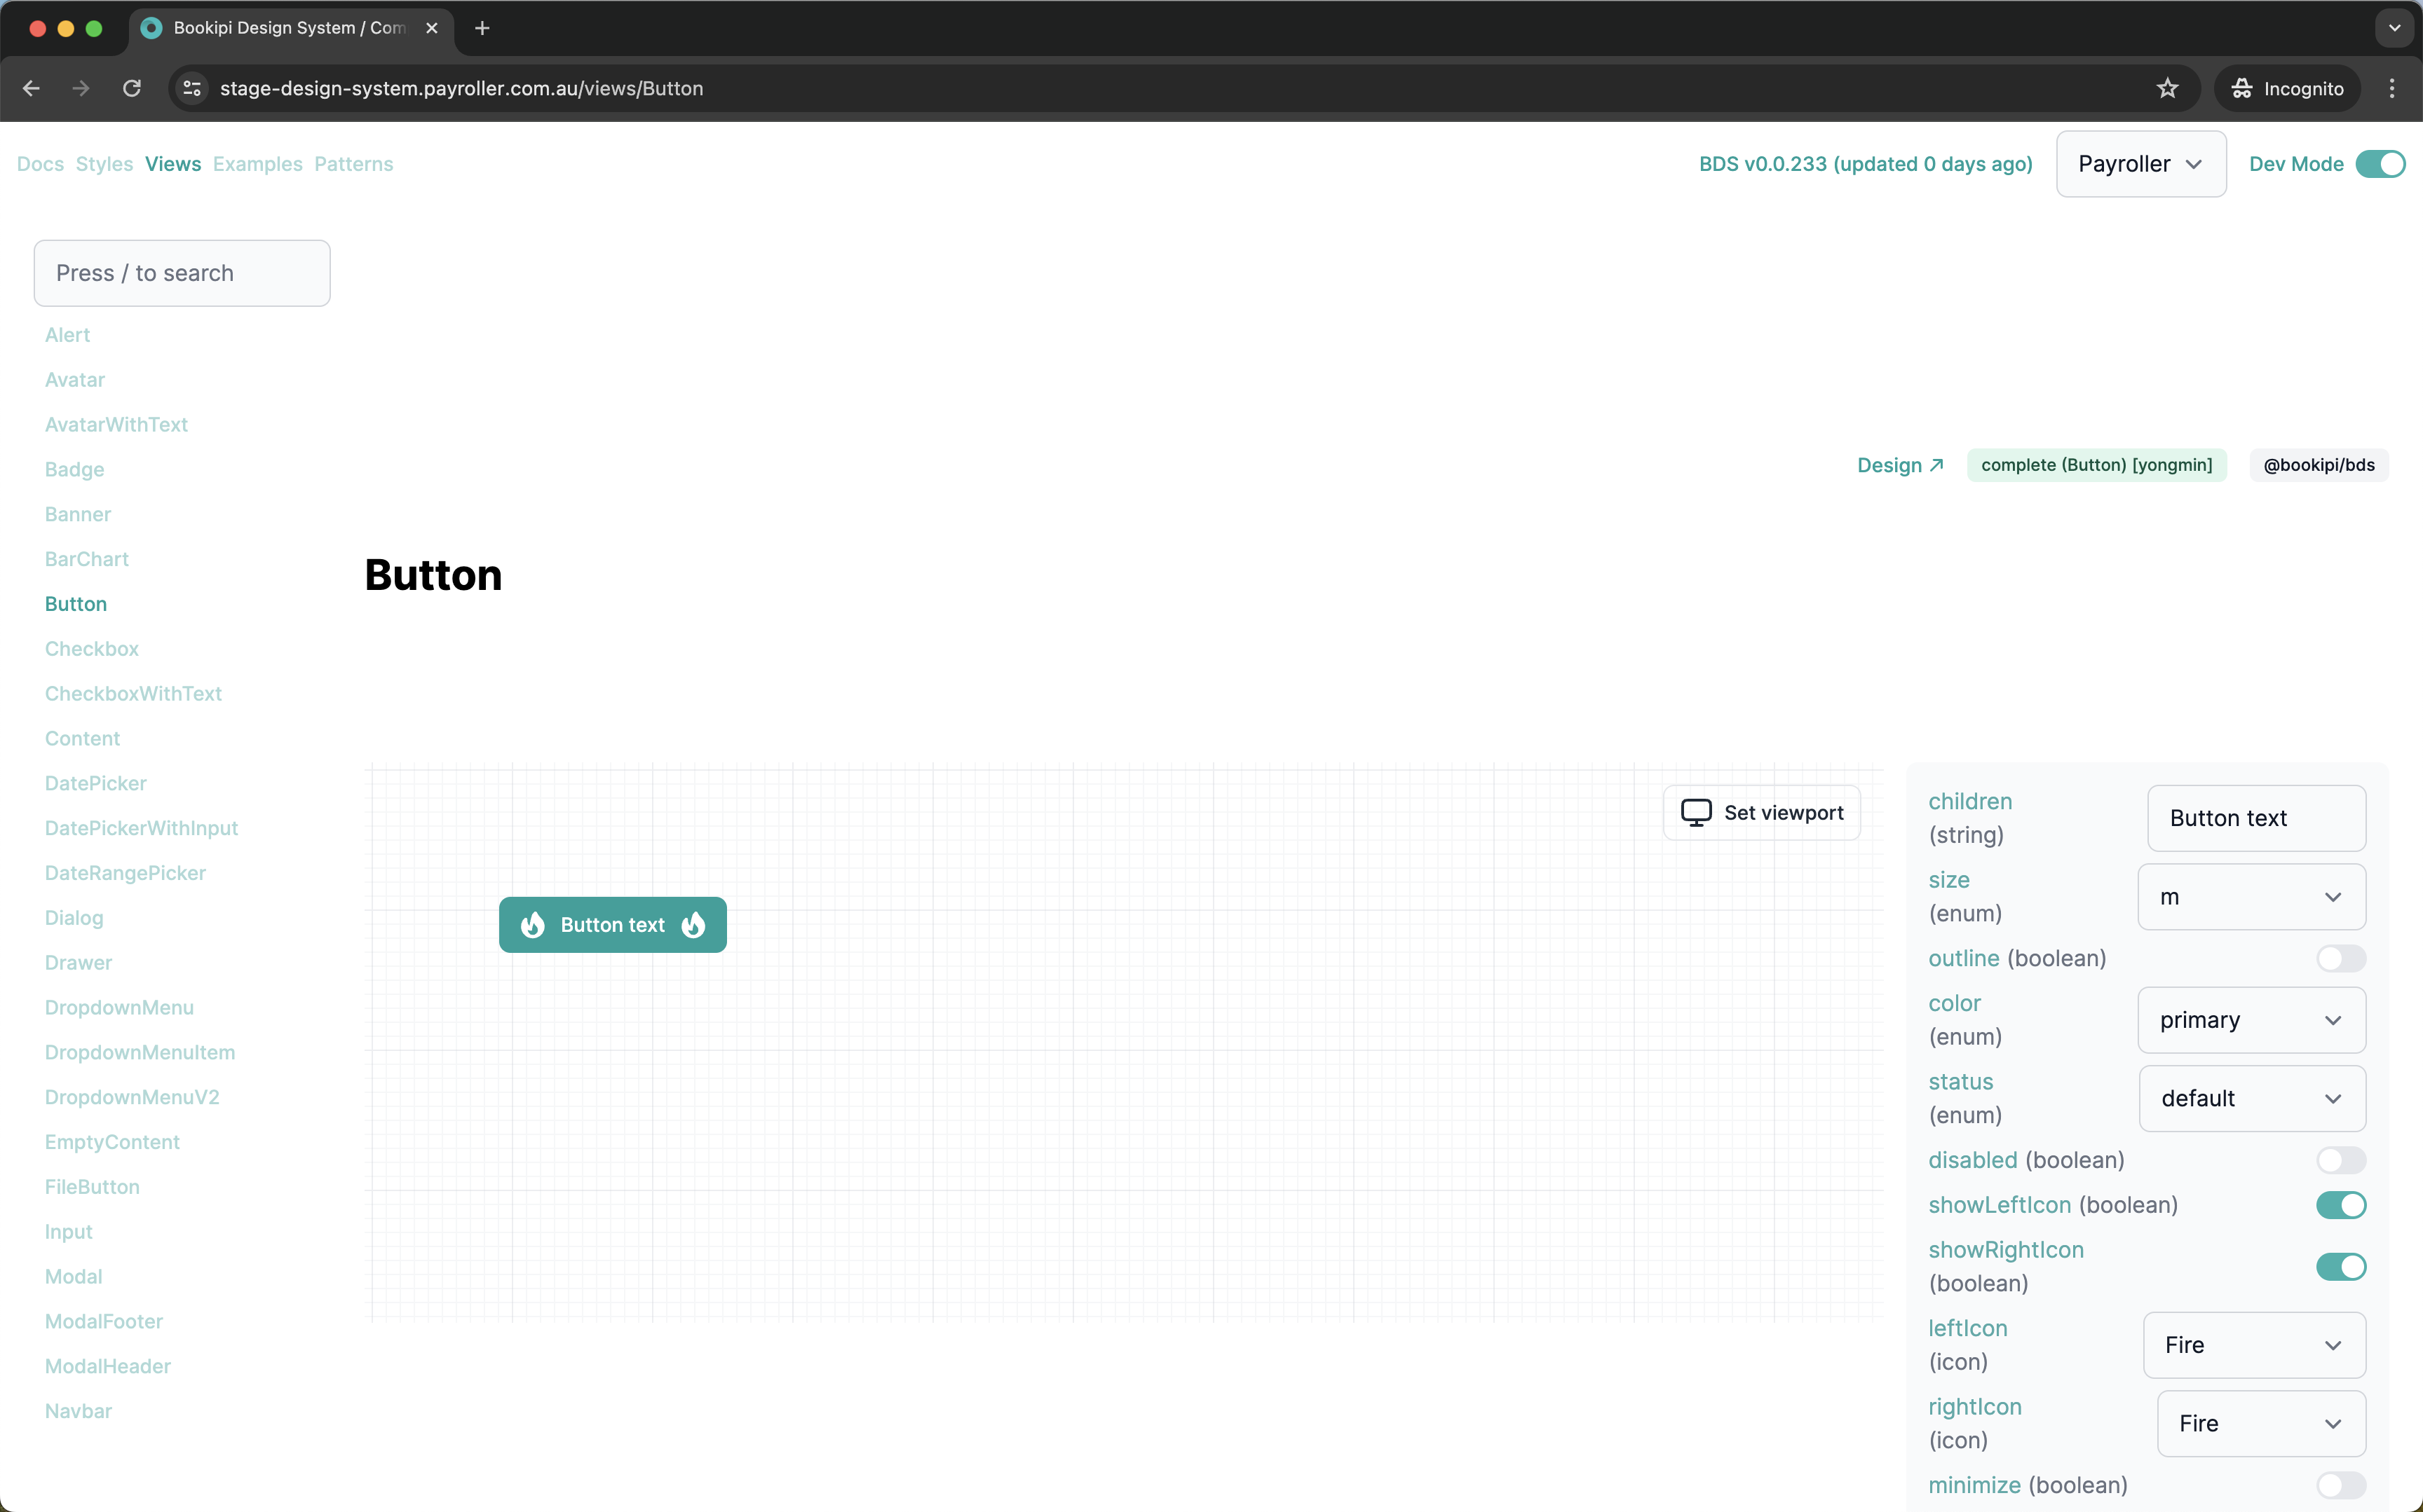Open the size enum dropdown

[x=2250, y=897]
